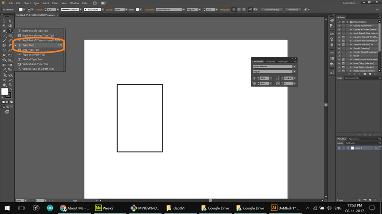Click the Preferences button

click(x=293, y=9)
